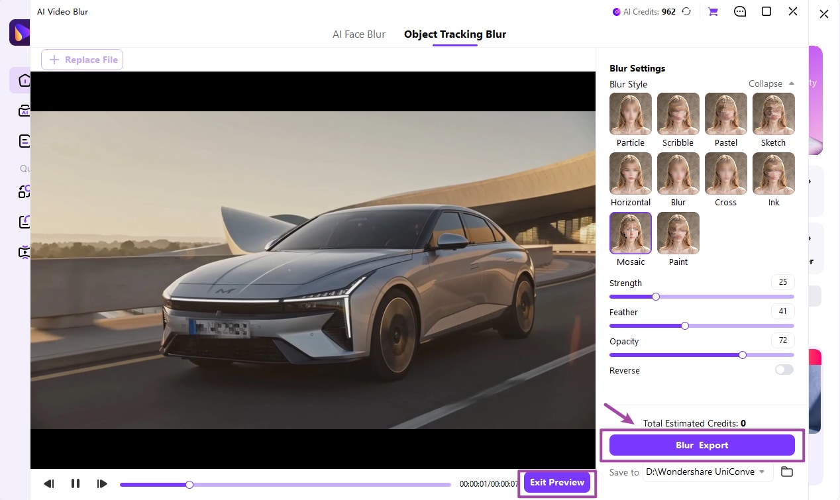Select the Object Tracking Blur tab
The height and width of the screenshot is (500, 840).
pos(455,34)
